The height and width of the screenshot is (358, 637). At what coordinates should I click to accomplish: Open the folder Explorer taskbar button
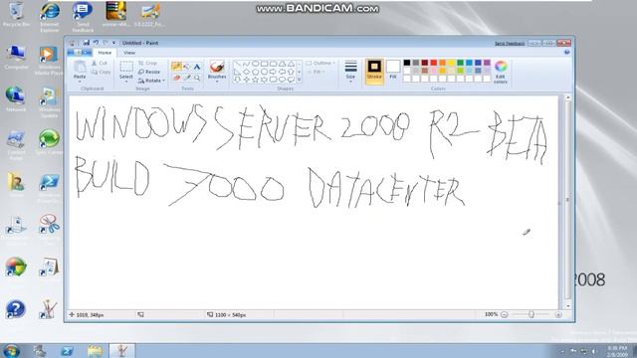click(x=95, y=350)
